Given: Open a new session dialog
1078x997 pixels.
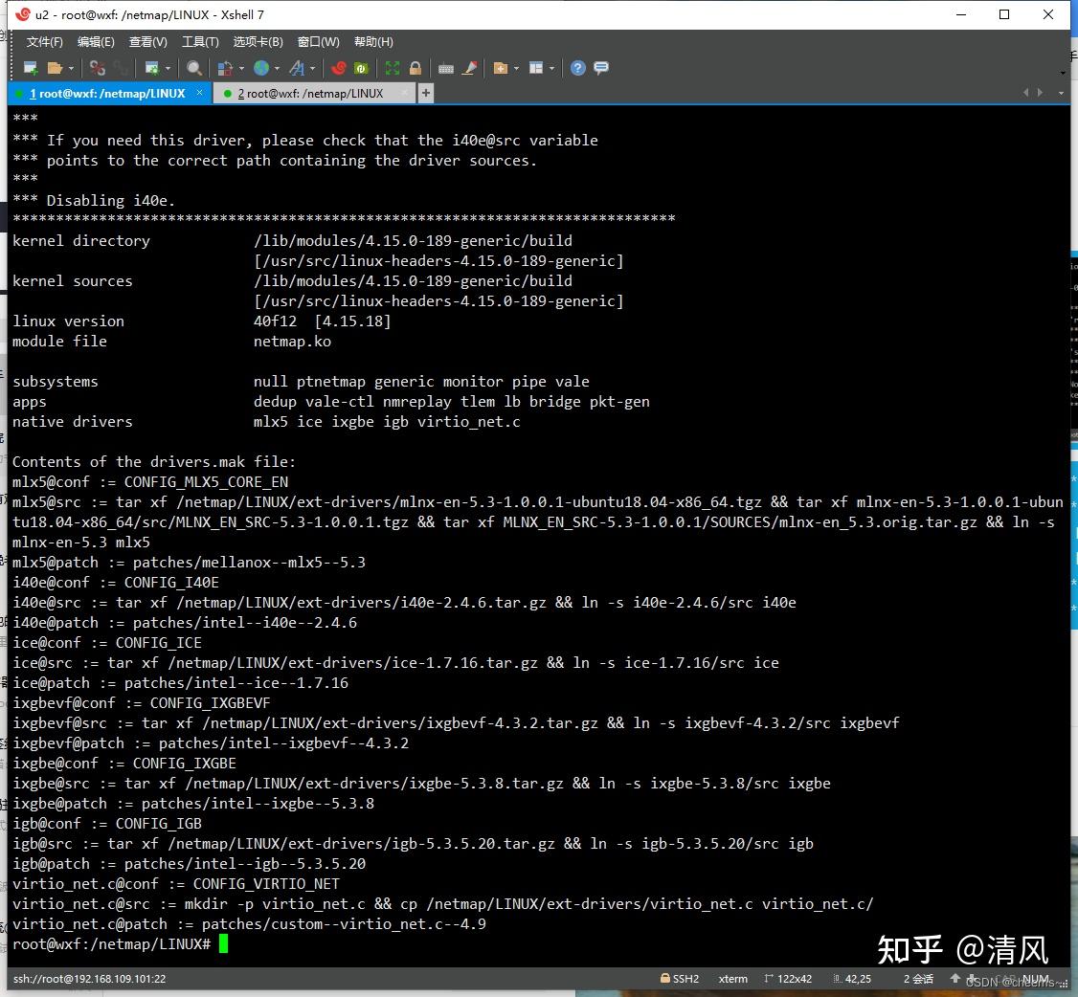Looking at the screenshot, I should pos(30,68).
